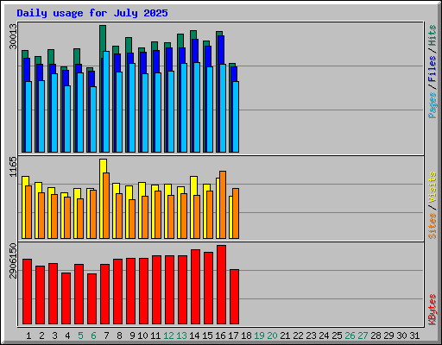442x345 pixels.
Task: Select the cyan Pages bar for day 1
Action: pos(28,116)
